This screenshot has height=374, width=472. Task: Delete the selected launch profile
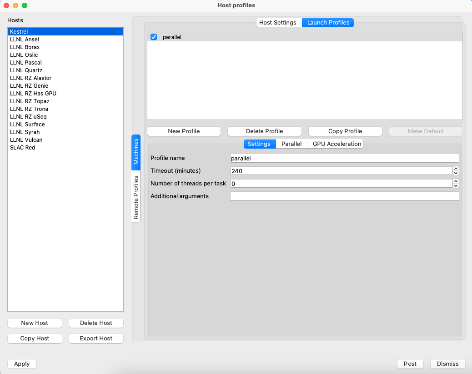tap(264, 131)
